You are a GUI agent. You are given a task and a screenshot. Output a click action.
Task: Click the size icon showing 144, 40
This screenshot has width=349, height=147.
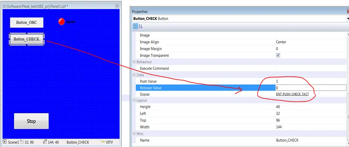point(45,142)
